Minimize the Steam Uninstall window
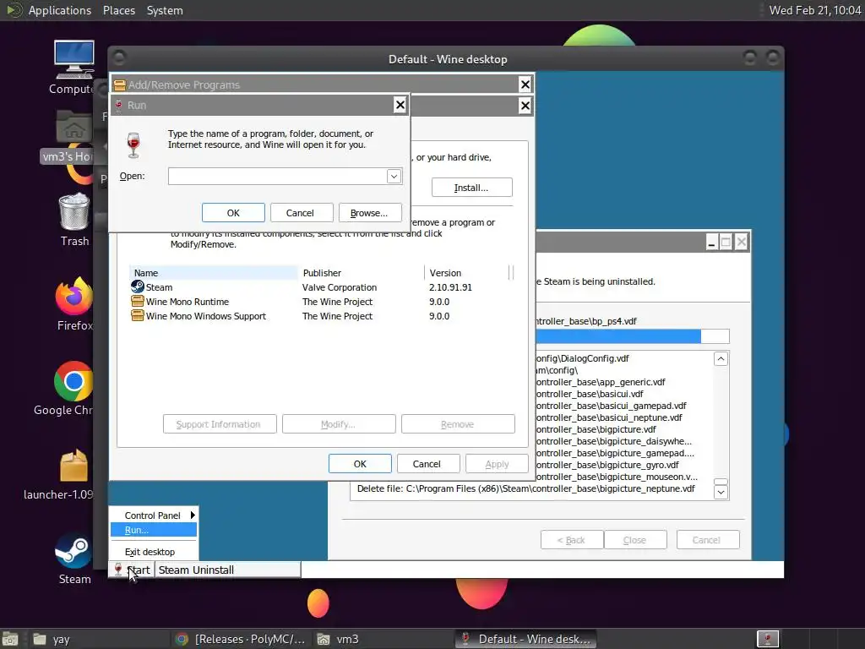The image size is (865, 649). (x=711, y=242)
